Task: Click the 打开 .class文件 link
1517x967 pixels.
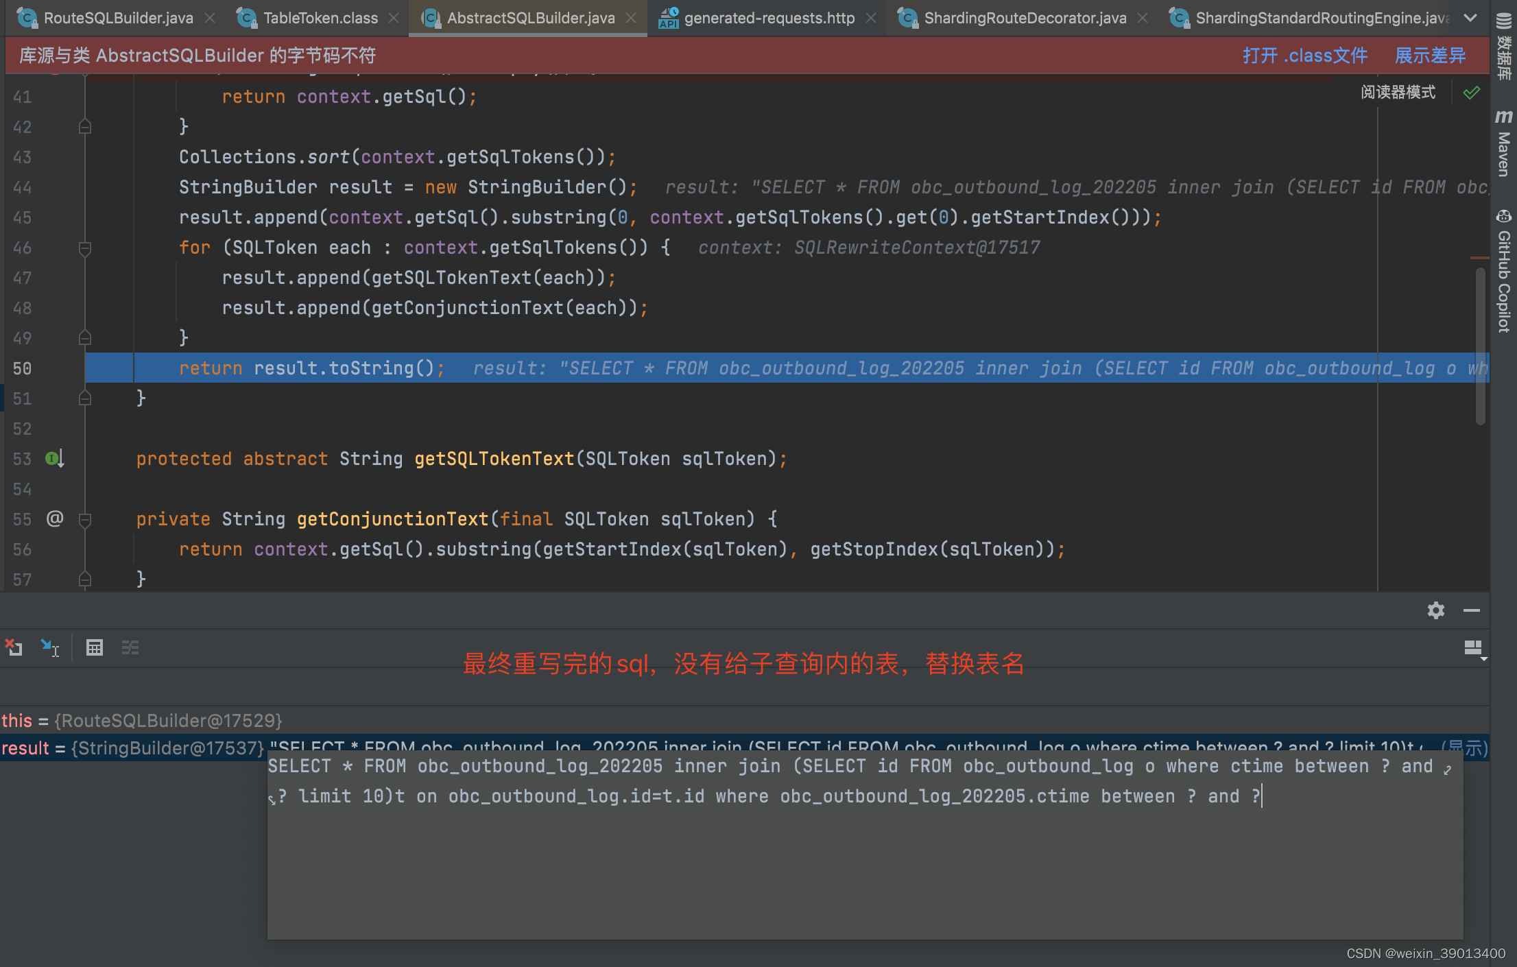Action: click(x=1304, y=56)
